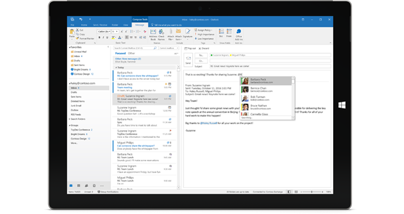Toggle Underline formatting

tap(107, 37)
